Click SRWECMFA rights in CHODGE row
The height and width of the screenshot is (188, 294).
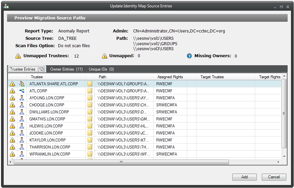pos(167,105)
